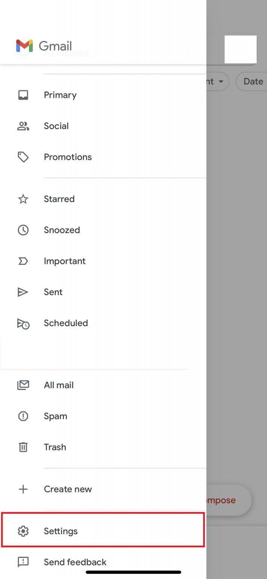Click the Gmail logo in drawer header

(x=44, y=46)
